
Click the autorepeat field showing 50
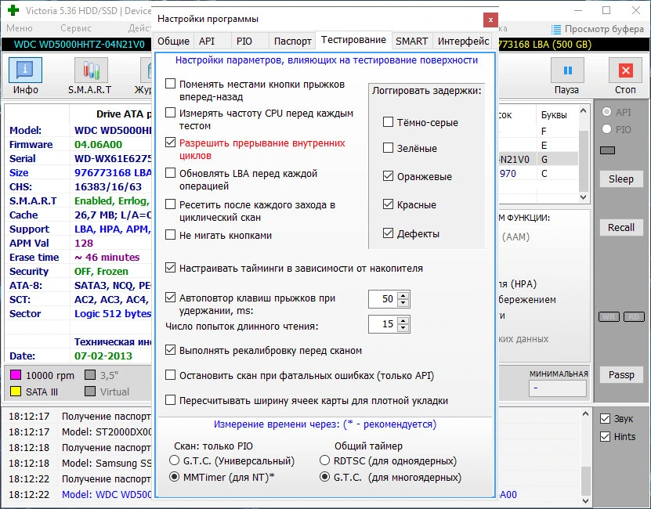click(383, 299)
